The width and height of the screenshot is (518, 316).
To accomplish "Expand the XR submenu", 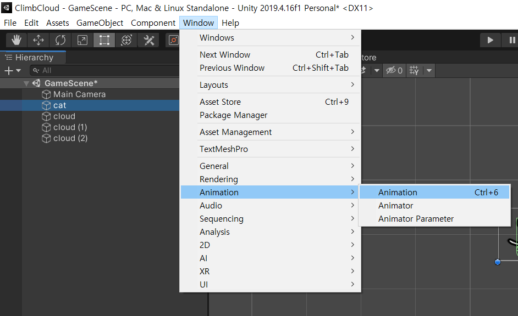I will [x=271, y=271].
